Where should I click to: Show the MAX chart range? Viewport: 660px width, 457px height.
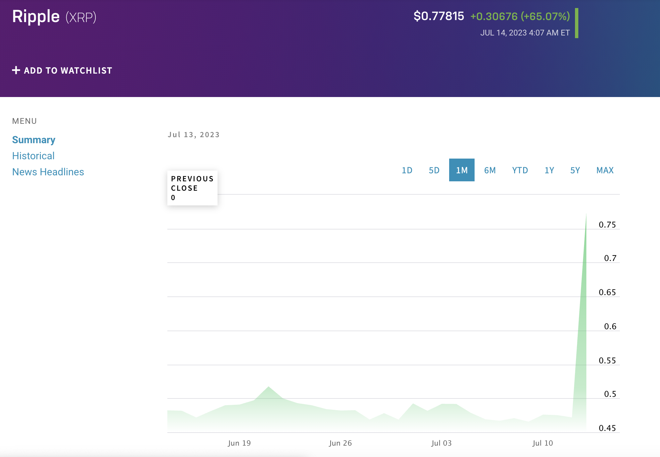605,170
